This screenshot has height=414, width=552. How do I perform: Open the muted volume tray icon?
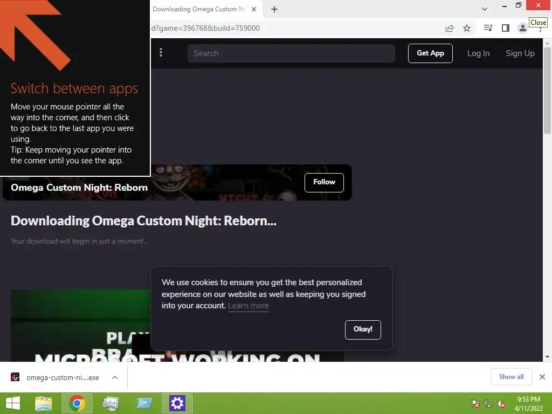501,404
